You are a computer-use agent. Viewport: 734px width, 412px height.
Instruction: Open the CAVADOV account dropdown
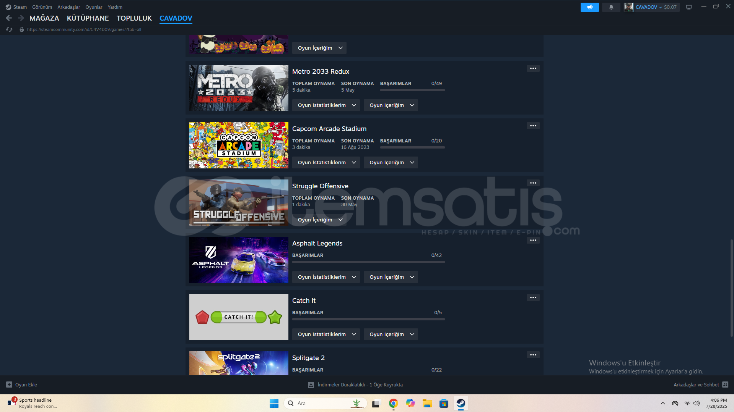[649, 7]
